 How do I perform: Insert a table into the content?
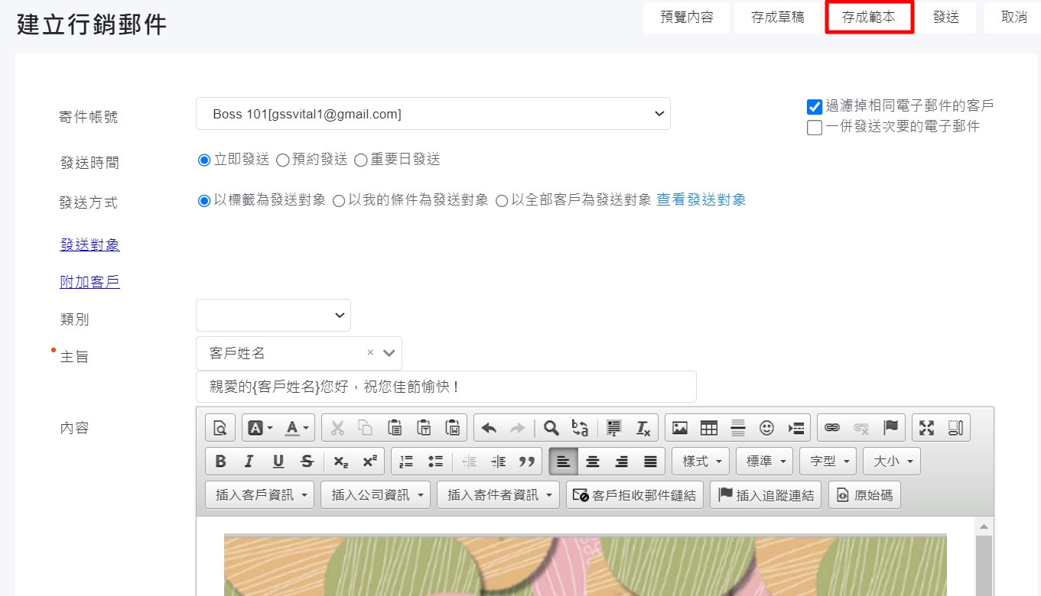click(709, 428)
